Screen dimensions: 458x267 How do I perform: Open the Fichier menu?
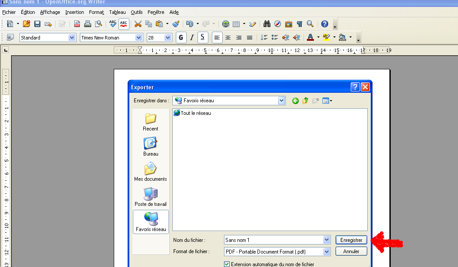click(x=9, y=12)
